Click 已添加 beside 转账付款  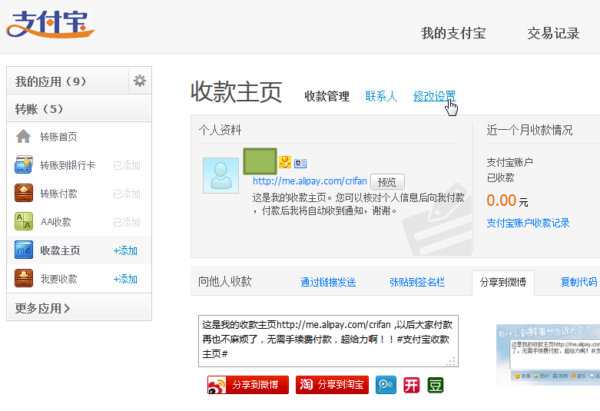click(x=127, y=194)
